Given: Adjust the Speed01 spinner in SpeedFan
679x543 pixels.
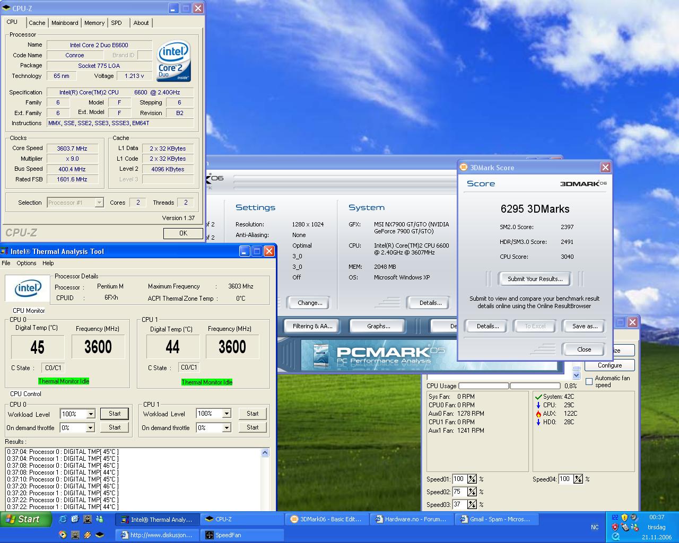Looking at the screenshot, I should [x=472, y=479].
